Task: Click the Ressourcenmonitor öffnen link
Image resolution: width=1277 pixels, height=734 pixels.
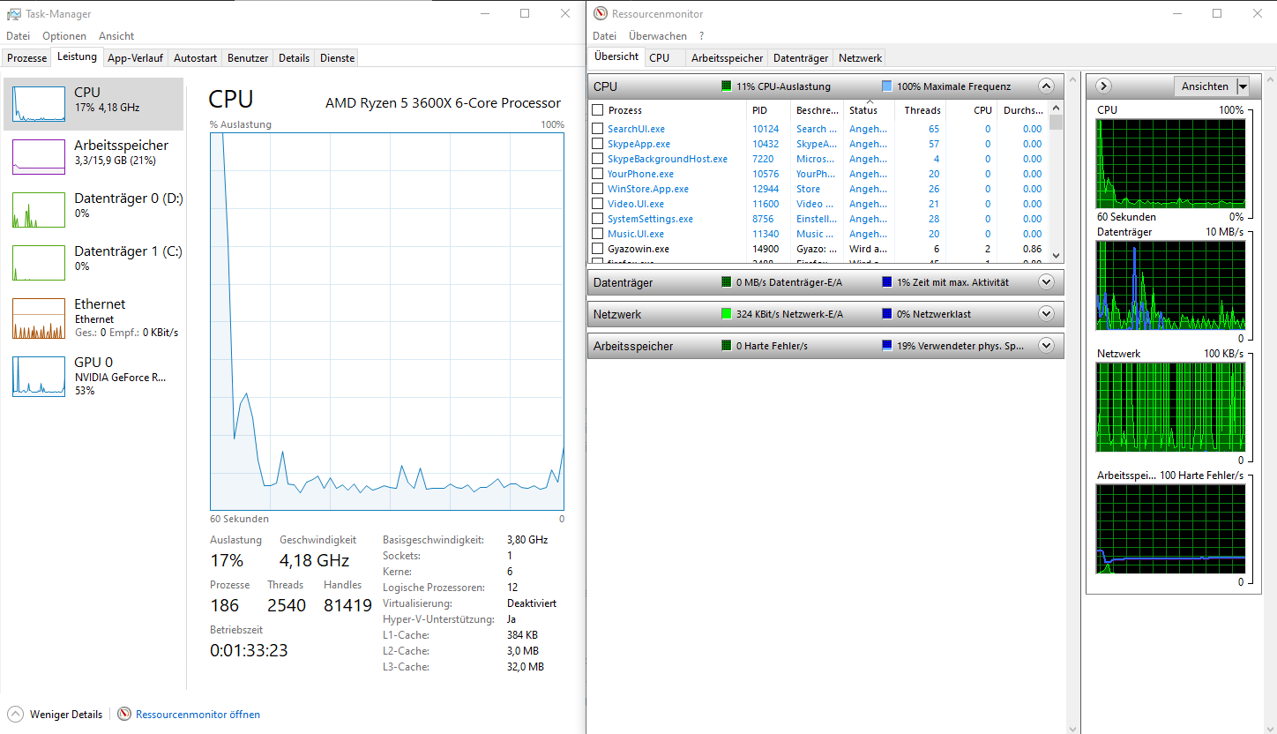Action: [198, 715]
